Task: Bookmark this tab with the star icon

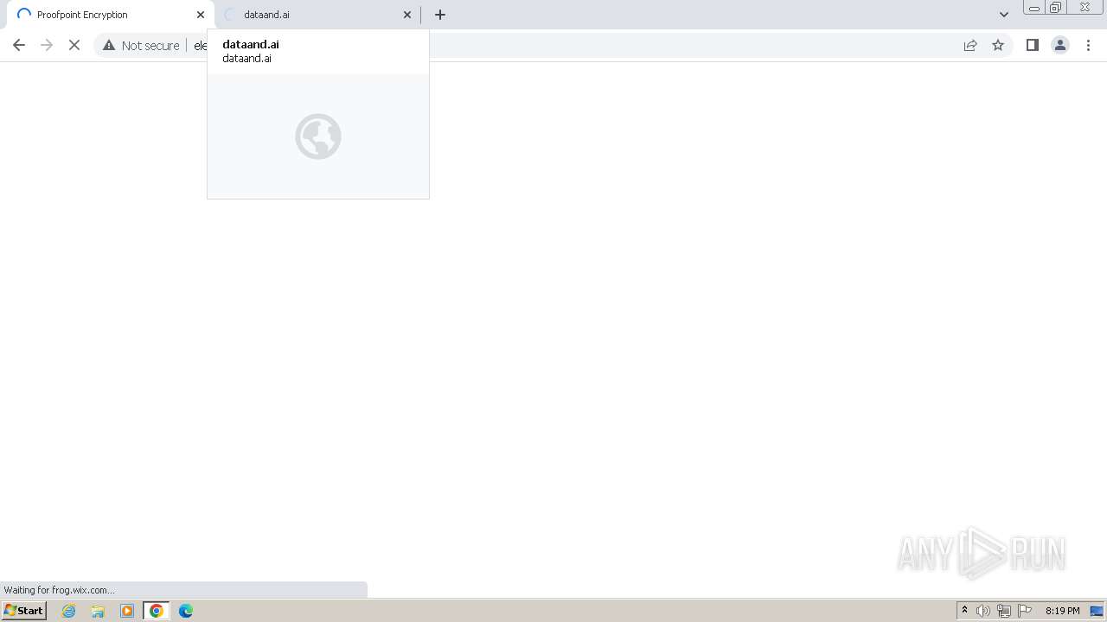Action: click(x=998, y=45)
